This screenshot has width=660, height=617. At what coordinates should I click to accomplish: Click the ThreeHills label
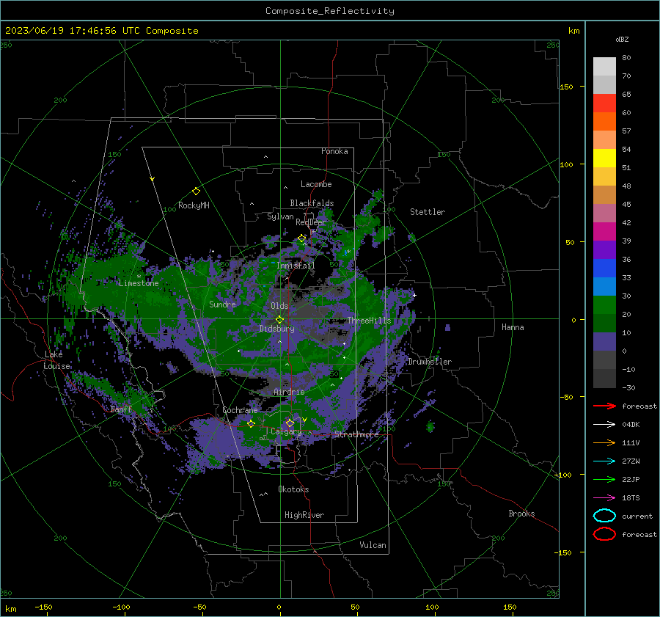click(x=369, y=321)
